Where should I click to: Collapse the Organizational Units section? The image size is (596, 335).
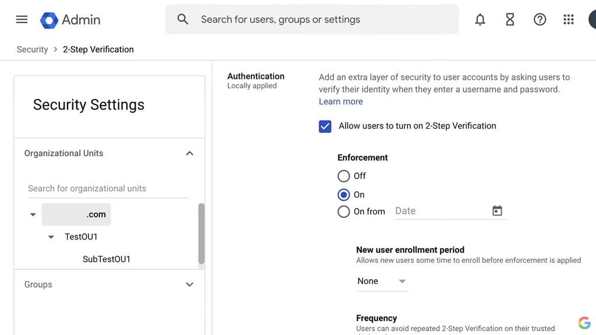tap(189, 153)
